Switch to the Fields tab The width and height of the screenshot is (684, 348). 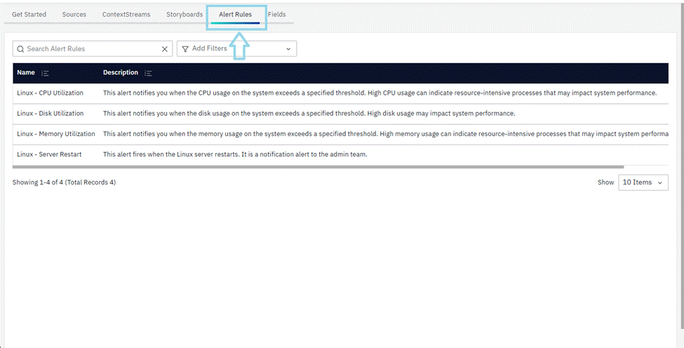pyautogui.click(x=276, y=15)
